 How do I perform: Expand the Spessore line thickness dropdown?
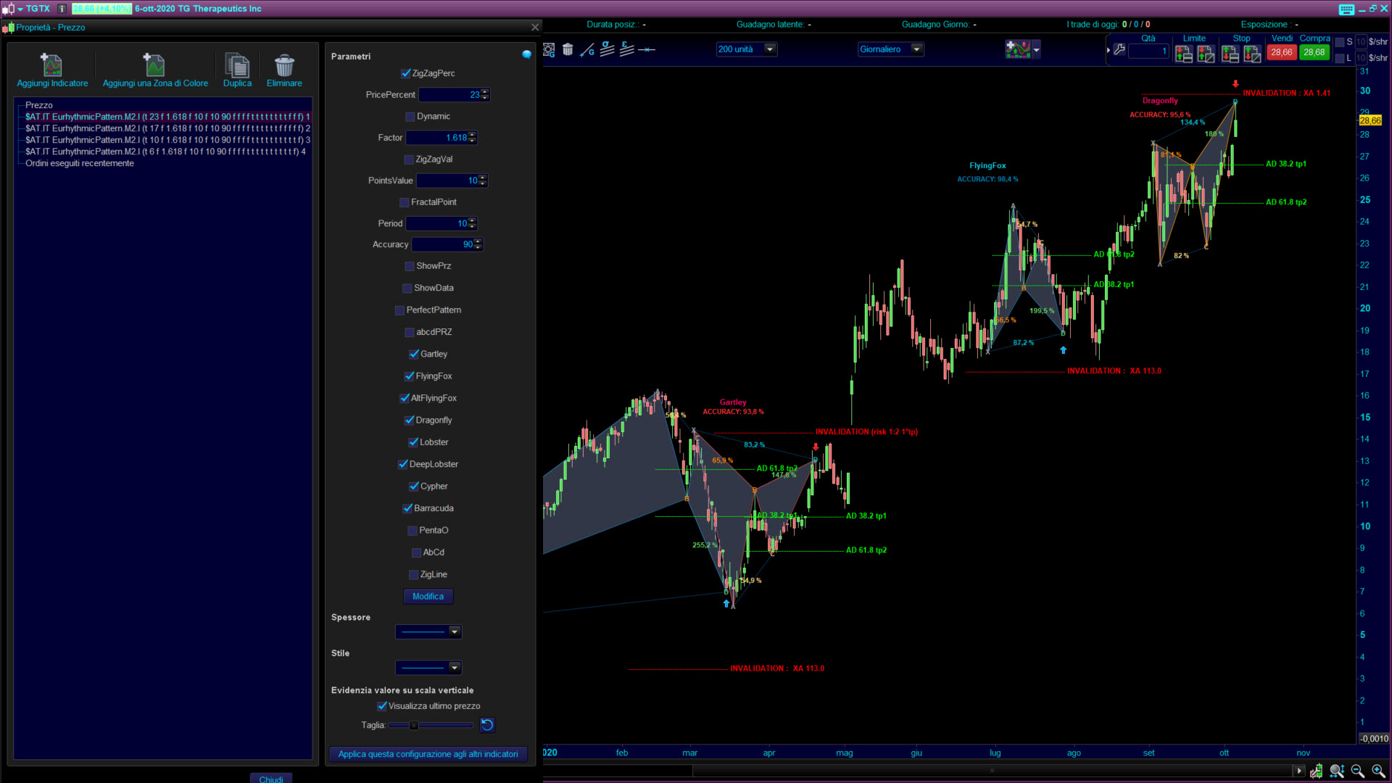(455, 632)
